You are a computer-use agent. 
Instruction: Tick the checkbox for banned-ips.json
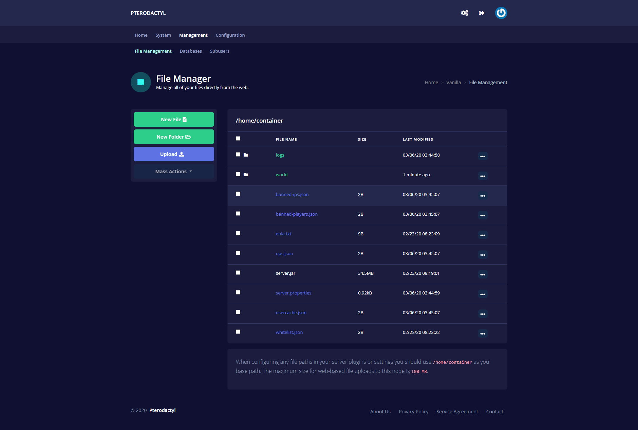(238, 194)
